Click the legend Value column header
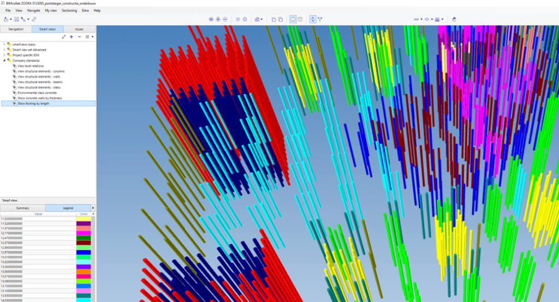 point(38,214)
